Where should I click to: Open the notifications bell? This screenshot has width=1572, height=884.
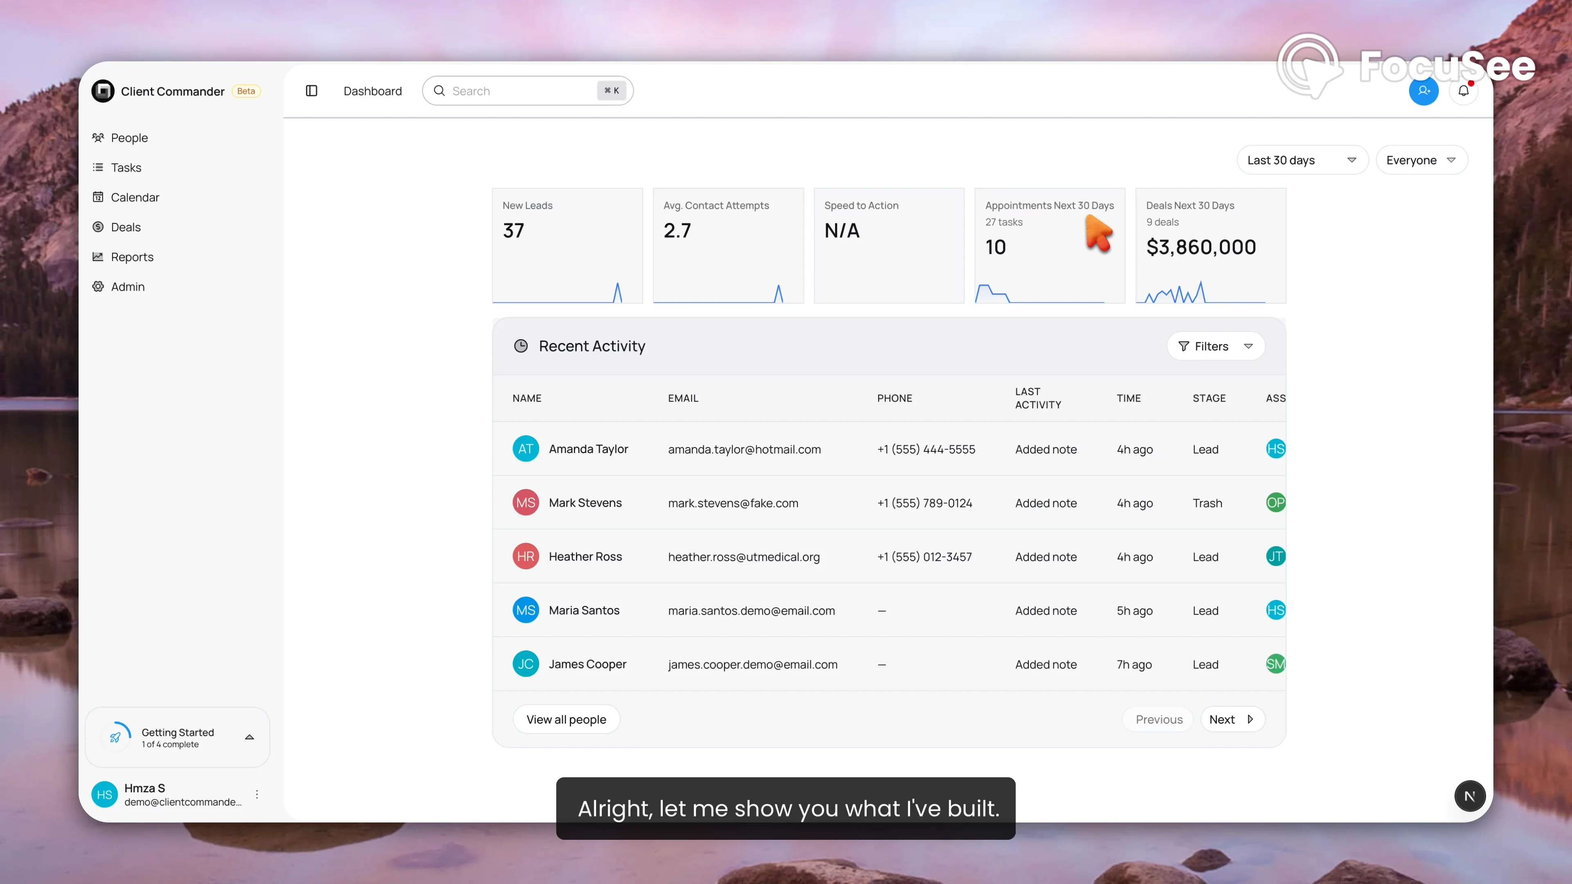click(1464, 91)
